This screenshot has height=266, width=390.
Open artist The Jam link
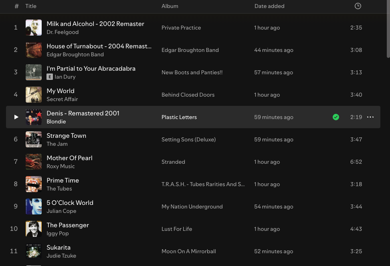point(57,144)
